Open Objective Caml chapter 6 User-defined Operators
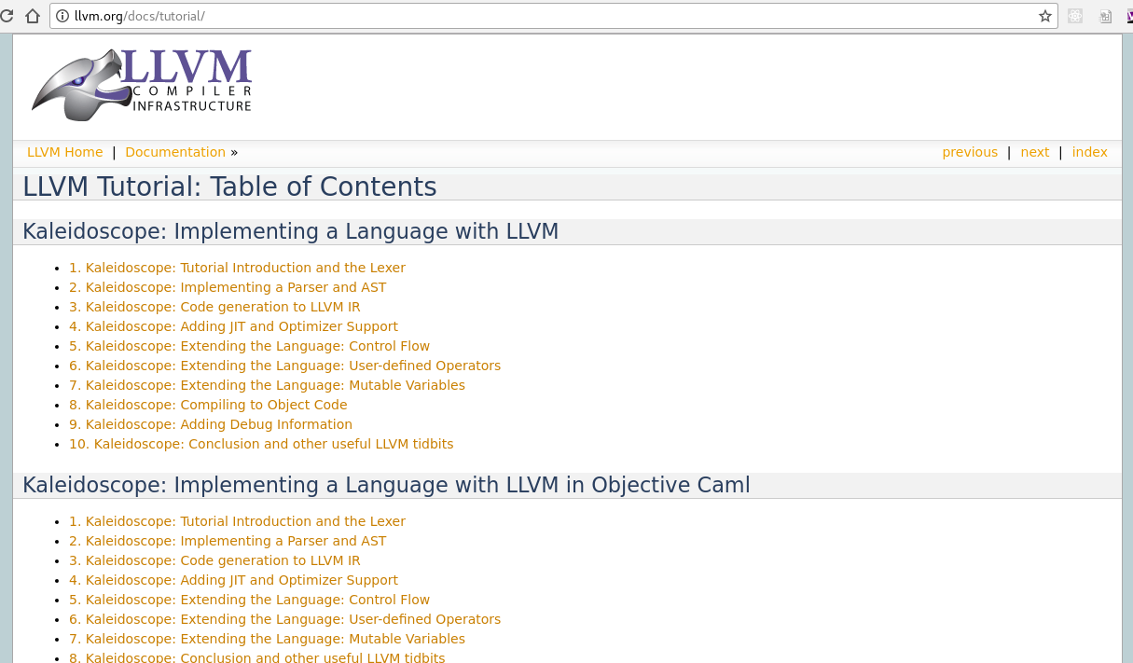The height and width of the screenshot is (663, 1133). pos(284,619)
